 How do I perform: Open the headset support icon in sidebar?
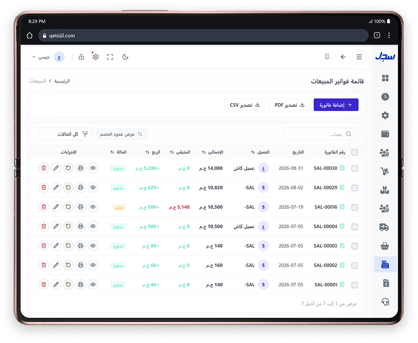coord(385,302)
